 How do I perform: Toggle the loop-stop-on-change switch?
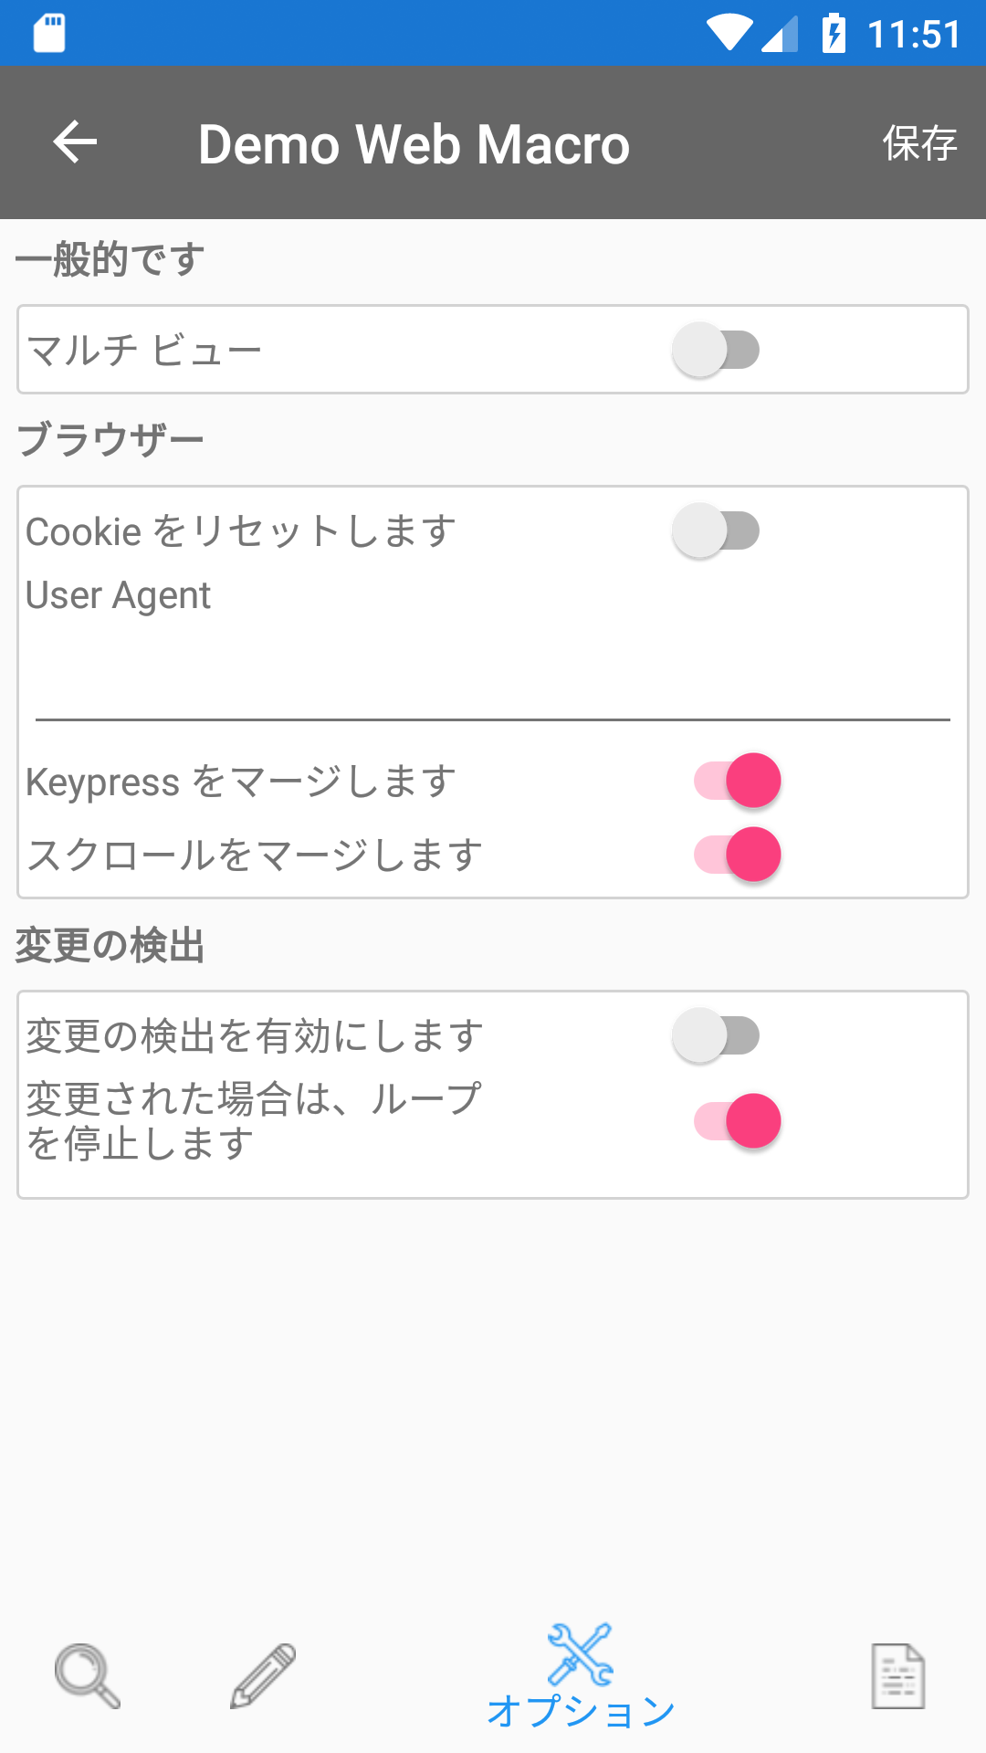tap(738, 1120)
